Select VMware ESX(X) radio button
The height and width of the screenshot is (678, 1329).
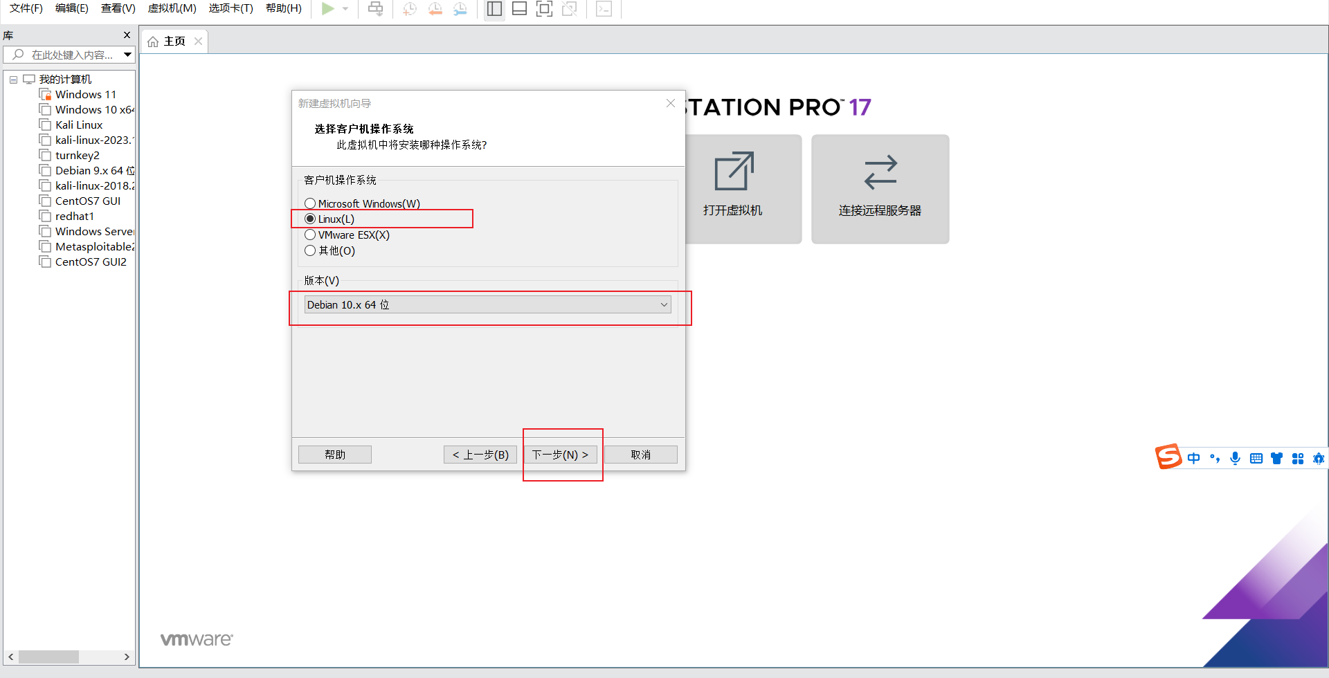click(310, 235)
